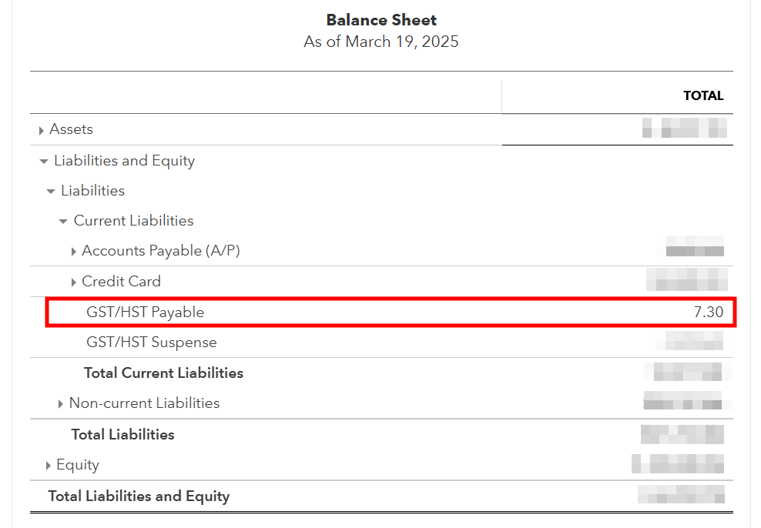Collapse the Current Liabilities arrow
The image size is (761, 528).
tap(63, 222)
